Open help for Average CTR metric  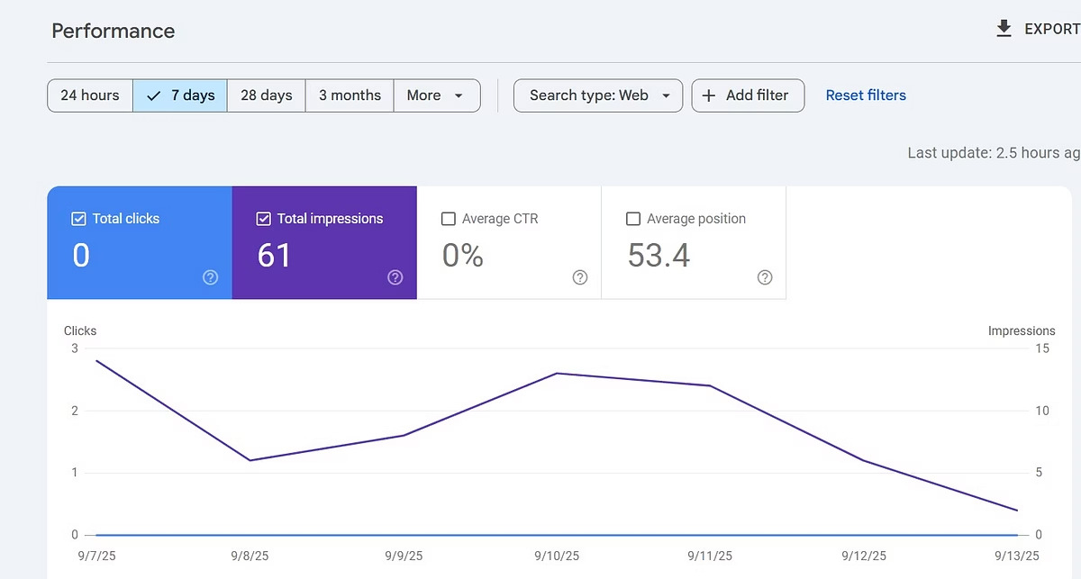580,277
